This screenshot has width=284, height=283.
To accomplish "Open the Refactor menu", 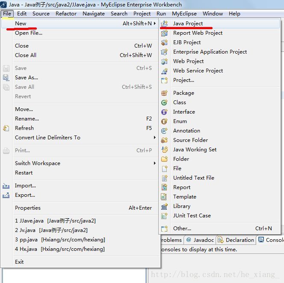I will point(66,14).
